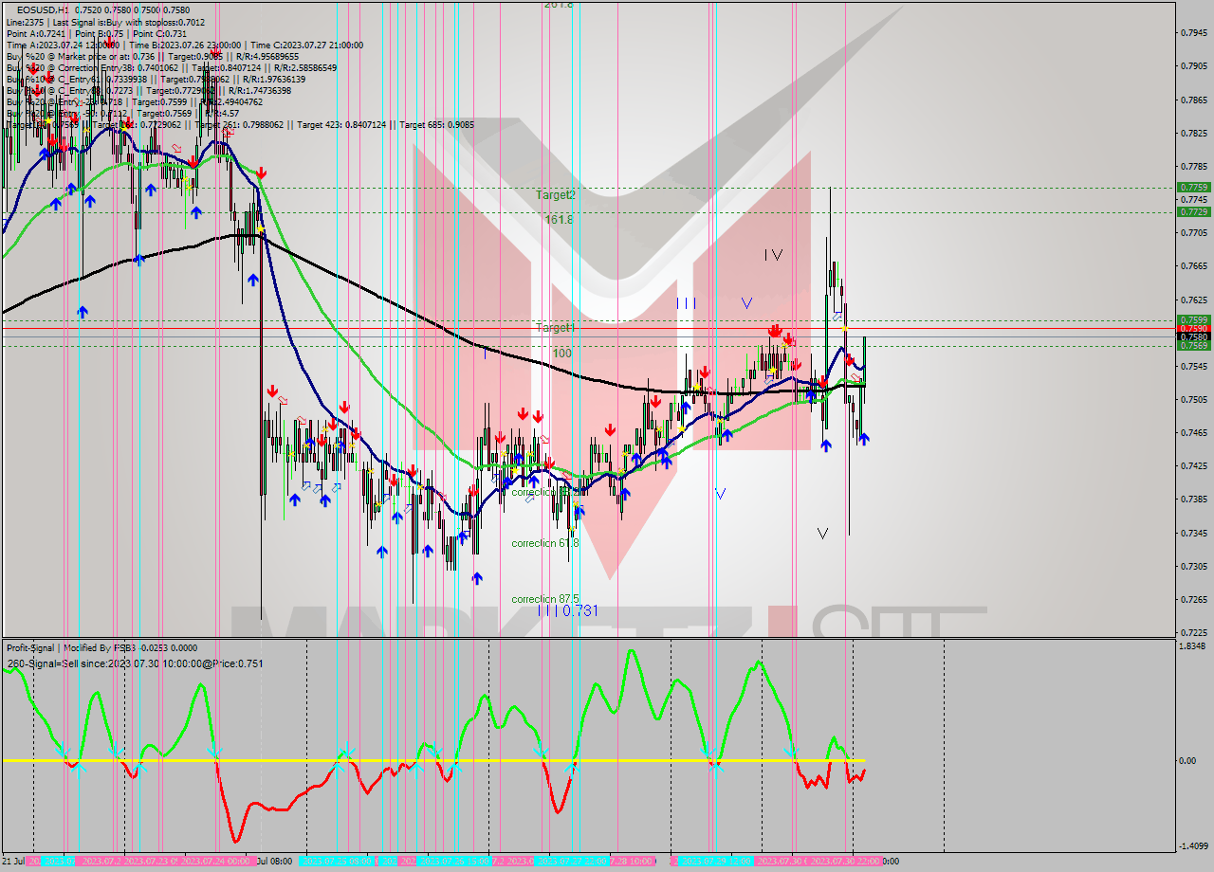Click the 0.7865 price axis label
Image resolution: width=1214 pixels, height=872 pixels.
[x=1193, y=100]
